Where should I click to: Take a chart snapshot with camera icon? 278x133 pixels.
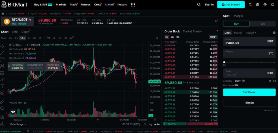pyautogui.click(x=60, y=38)
